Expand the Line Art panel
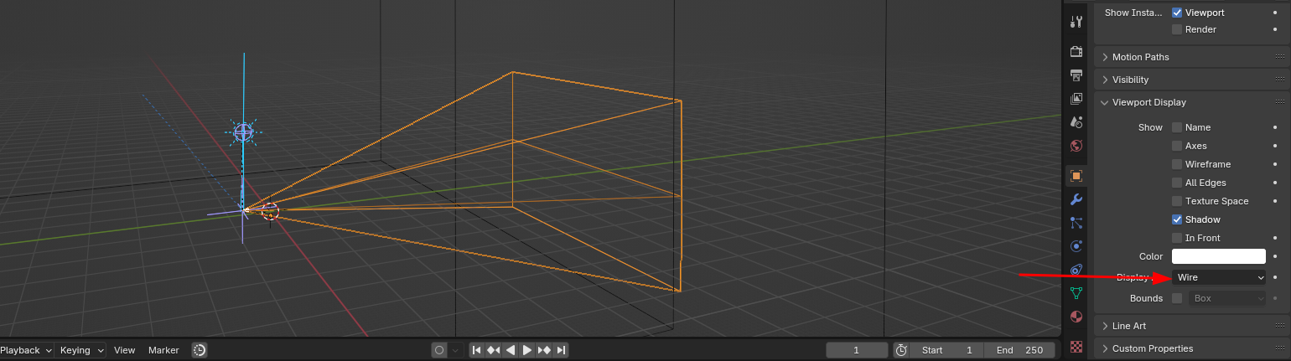The height and width of the screenshot is (361, 1291). coord(1191,326)
